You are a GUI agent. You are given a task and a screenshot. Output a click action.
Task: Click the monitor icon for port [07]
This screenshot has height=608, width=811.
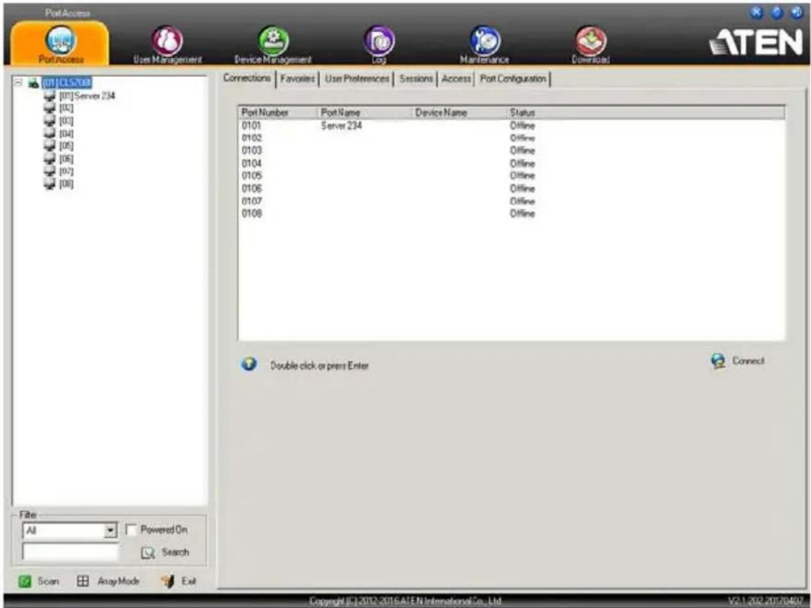coord(50,171)
